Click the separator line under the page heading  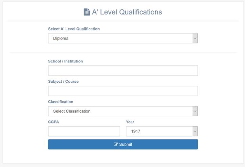click(x=123, y=21)
